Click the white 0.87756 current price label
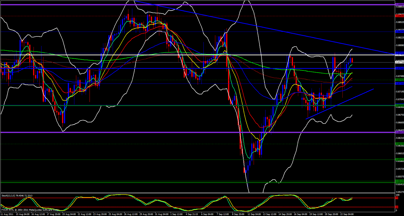 [x=399, y=62]
